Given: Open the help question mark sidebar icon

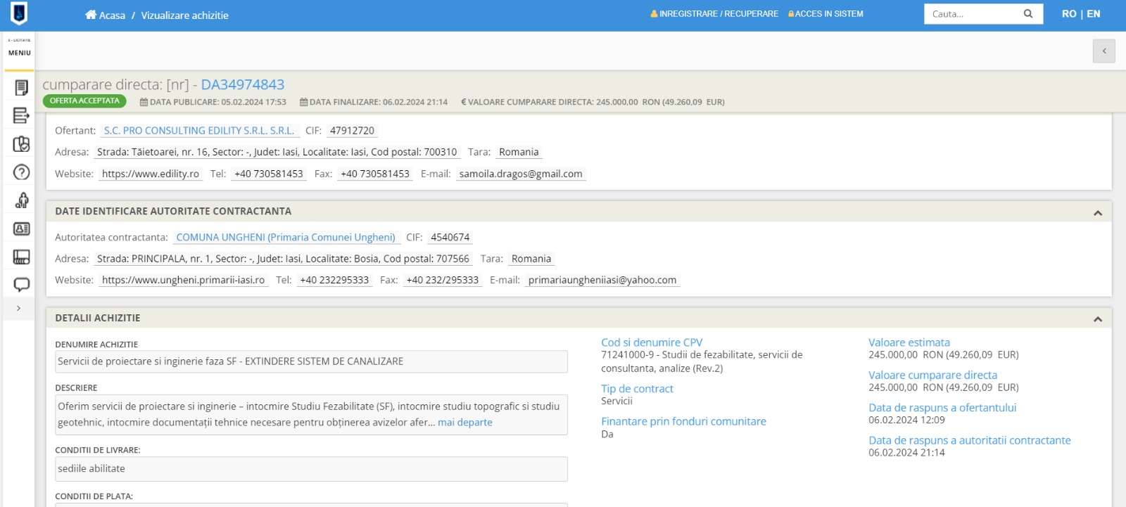Looking at the screenshot, I should coord(22,172).
